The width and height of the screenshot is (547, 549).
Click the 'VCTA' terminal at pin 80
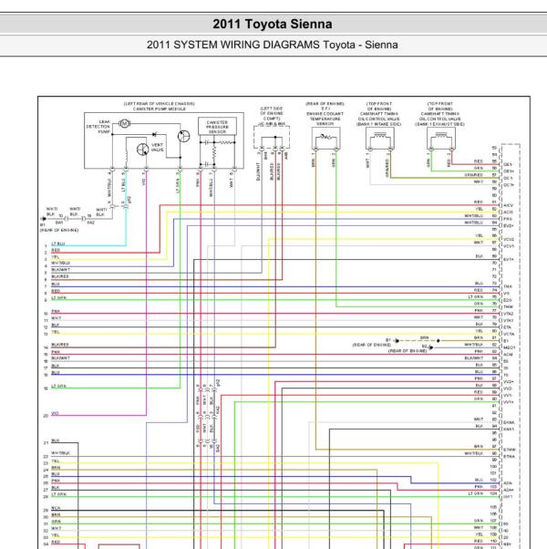(x=509, y=334)
